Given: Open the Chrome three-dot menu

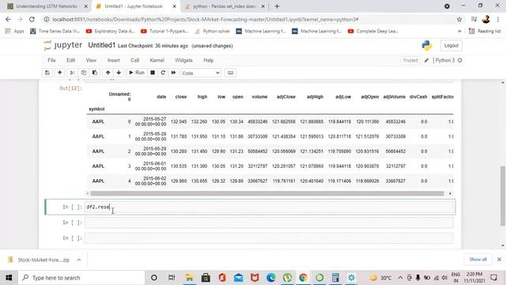Looking at the screenshot, I should tap(498, 19).
